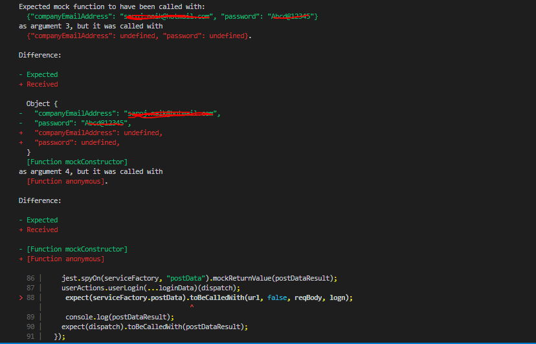Click the "+ [Function anonymous]" diff line
The width and height of the screenshot is (536, 344).
tap(61, 259)
